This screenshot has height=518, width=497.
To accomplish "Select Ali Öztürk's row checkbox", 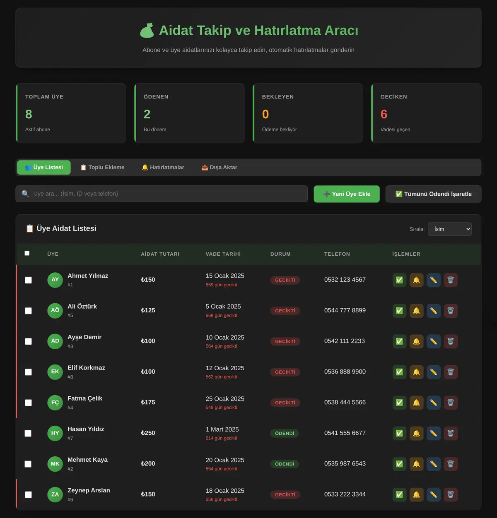I will click(x=28, y=311).
